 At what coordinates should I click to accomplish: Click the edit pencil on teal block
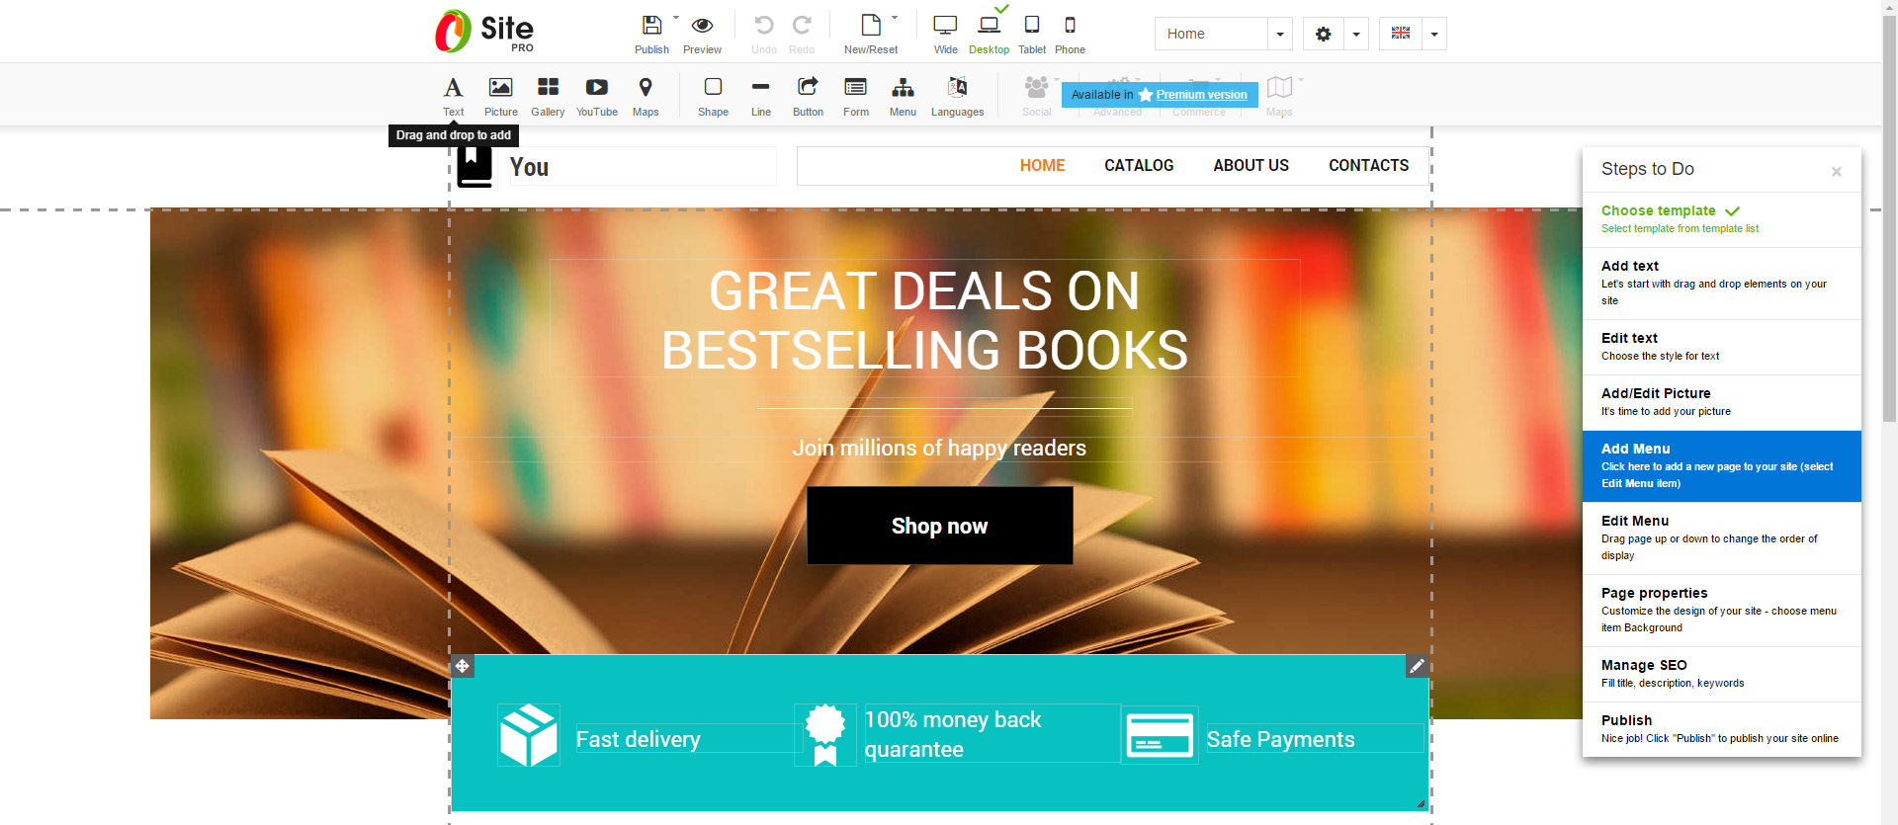pos(1417,666)
